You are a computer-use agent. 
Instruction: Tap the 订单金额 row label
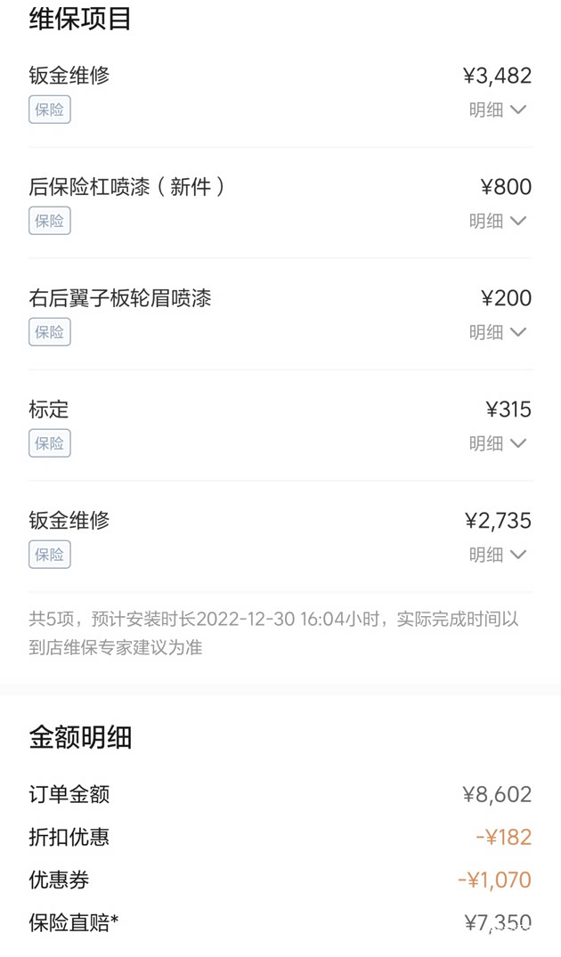pyautogui.click(x=69, y=794)
